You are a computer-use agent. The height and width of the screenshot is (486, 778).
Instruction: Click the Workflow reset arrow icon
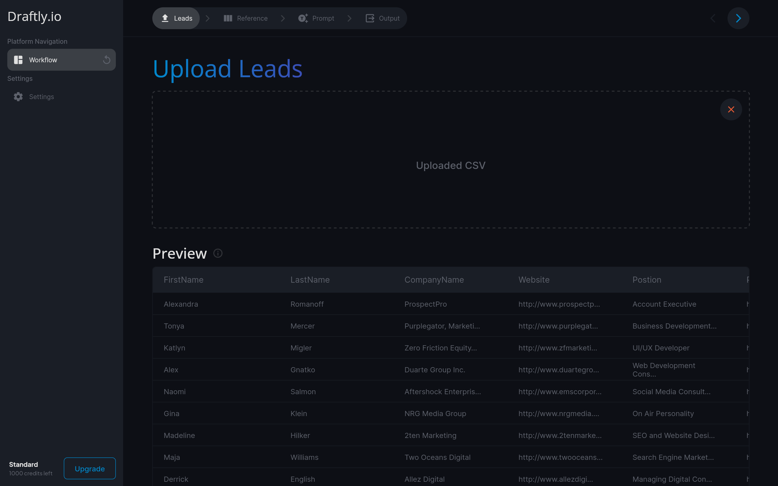pyautogui.click(x=107, y=60)
